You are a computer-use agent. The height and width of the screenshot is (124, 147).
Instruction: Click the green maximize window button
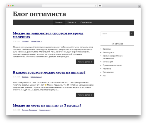[13, 6]
